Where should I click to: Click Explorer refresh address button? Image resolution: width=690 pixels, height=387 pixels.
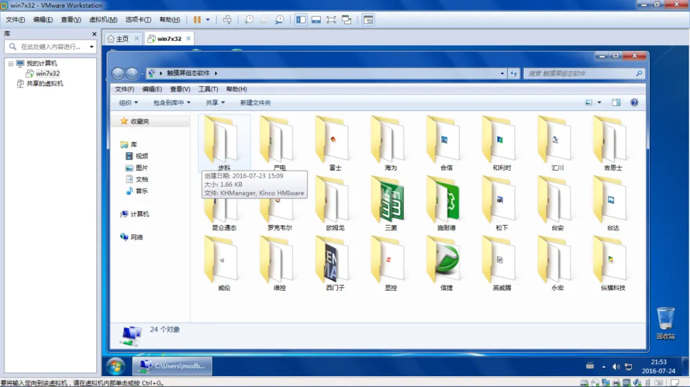[x=514, y=73]
